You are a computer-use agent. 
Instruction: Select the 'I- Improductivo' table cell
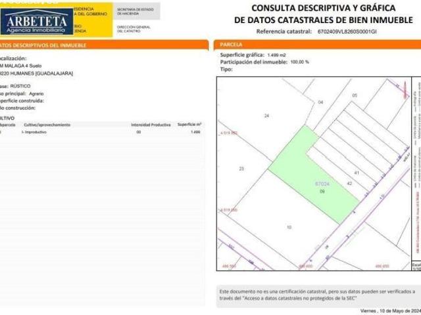pos(34,132)
